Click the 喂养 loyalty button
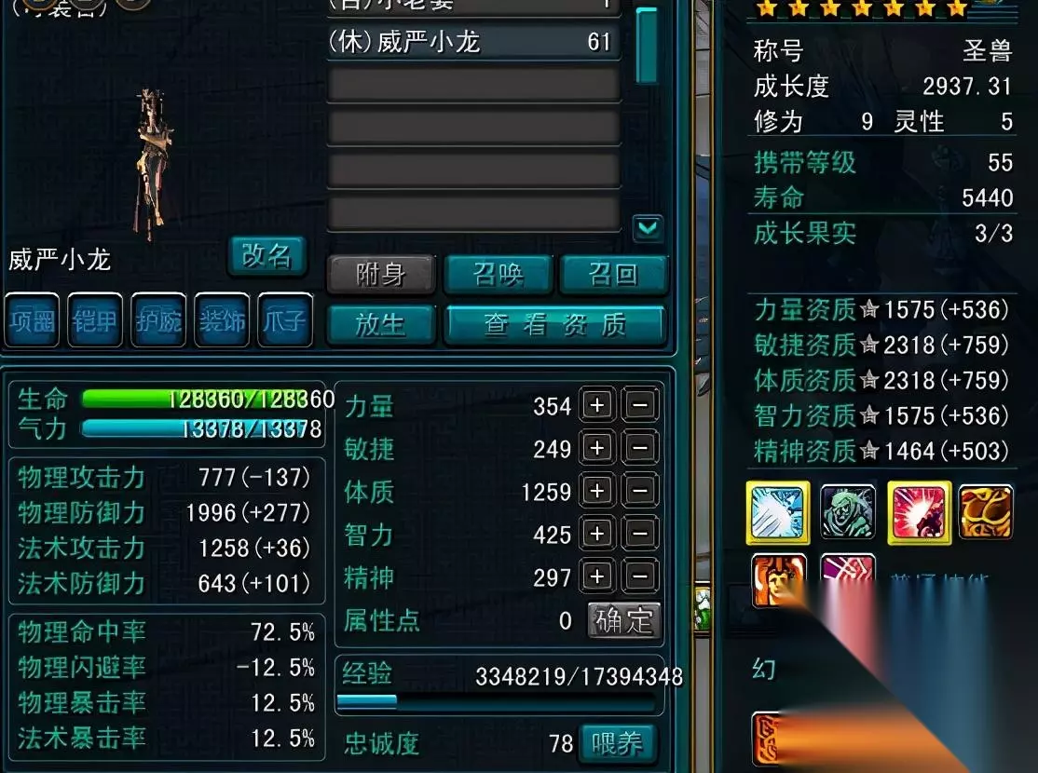The height and width of the screenshot is (773, 1038). click(617, 743)
